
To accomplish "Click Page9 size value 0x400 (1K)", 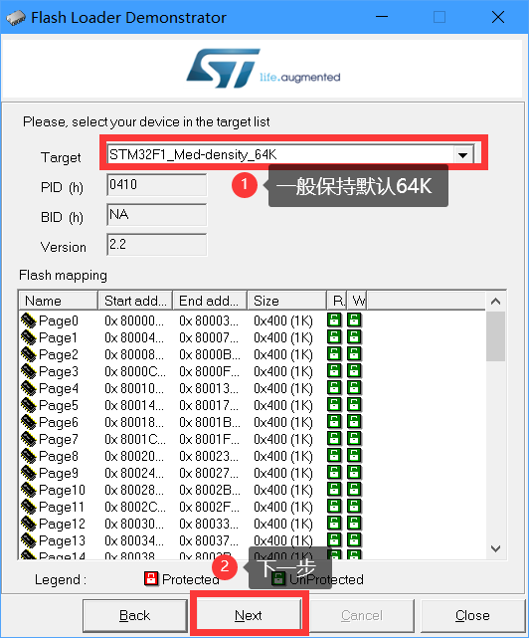I will (x=283, y=473).
